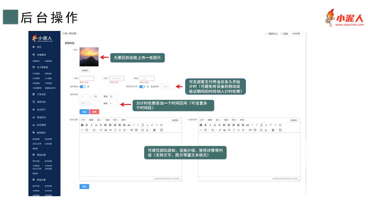Toggle the 超时管理 switch
The height and width of the screenshot is (204, 368).
[x=82, y=87]
